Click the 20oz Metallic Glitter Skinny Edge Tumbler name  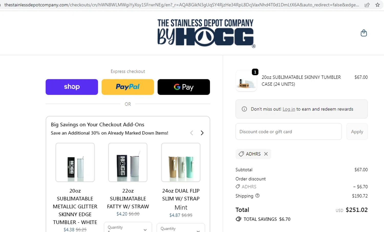[75, 206]
